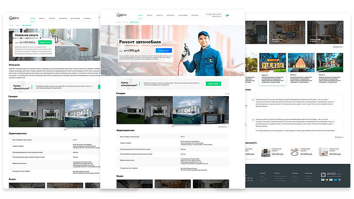
Task: Expand the show-all link beside the interior thumbnails
Action: [x=338, y=47]
